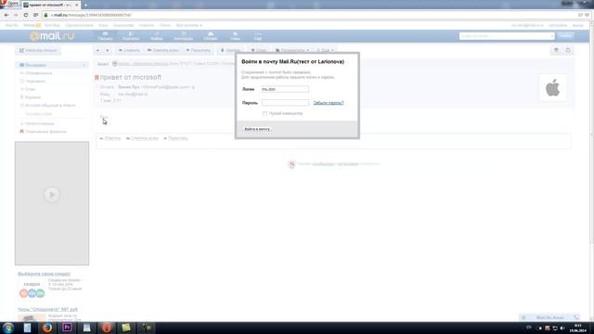
Task: Click Спам in the toolbar
Action: coord(258,50)
